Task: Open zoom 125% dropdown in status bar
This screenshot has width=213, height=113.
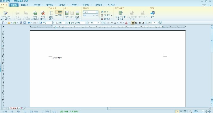Action: (x=203, y=111)
